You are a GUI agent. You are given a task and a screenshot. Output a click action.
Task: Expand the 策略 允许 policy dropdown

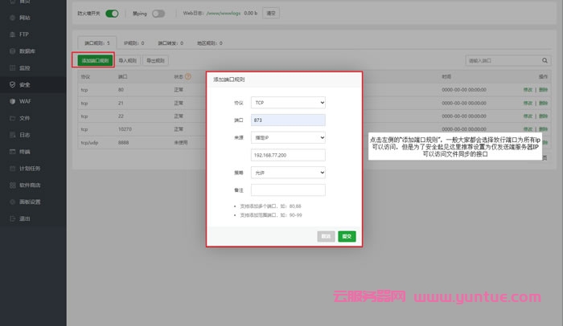288,173
